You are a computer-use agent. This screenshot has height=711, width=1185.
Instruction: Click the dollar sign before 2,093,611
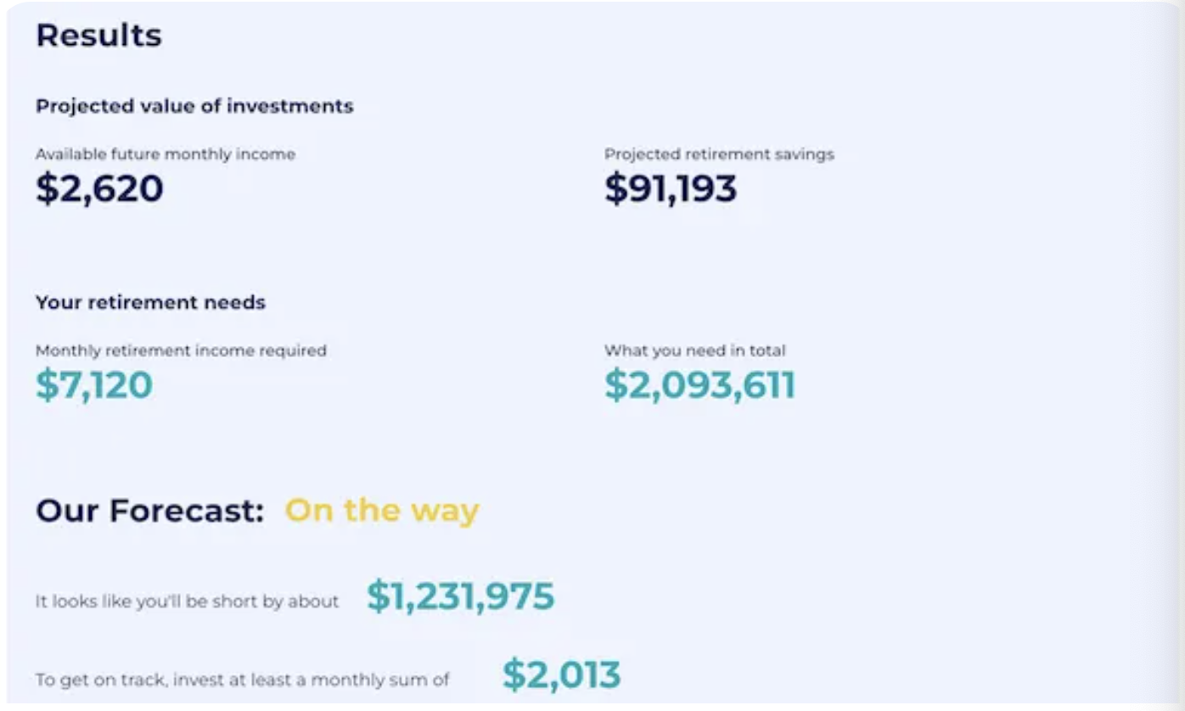[x=614, y=385]
